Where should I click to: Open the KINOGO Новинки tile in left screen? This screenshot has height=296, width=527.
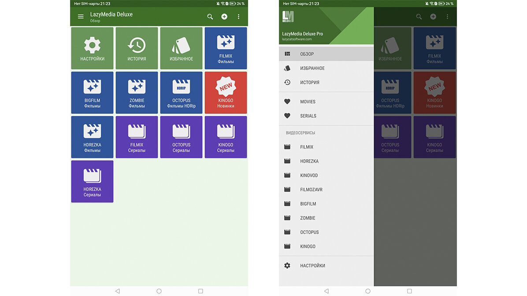pos(226,93)
